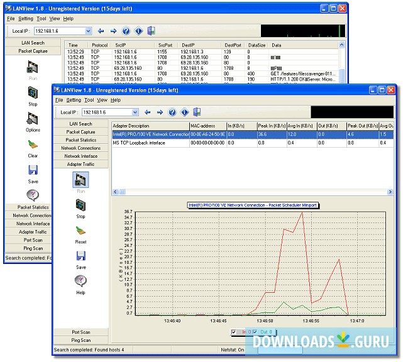The height and width of the screenshot is (362, 403).
Task: Click the exit door icon in back toolbar
Action: click(151, 31)
